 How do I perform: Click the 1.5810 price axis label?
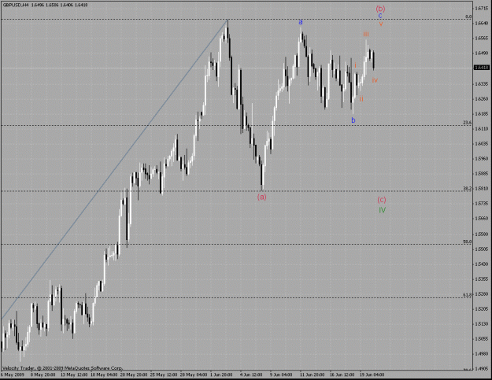[x=482, y=189]
